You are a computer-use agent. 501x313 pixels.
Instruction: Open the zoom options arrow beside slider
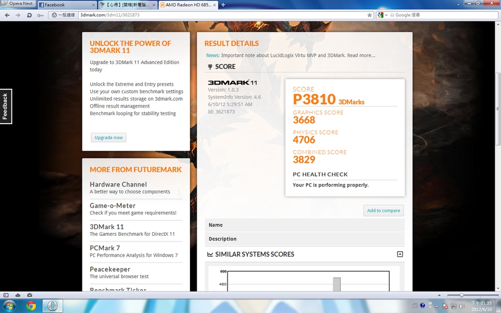(x=439, y=295)
